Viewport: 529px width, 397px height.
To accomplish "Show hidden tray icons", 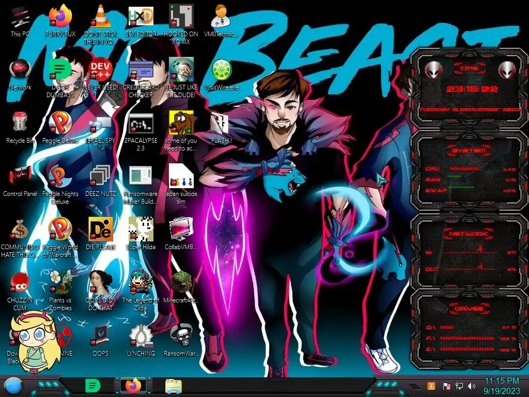I will tap(414, 386).
